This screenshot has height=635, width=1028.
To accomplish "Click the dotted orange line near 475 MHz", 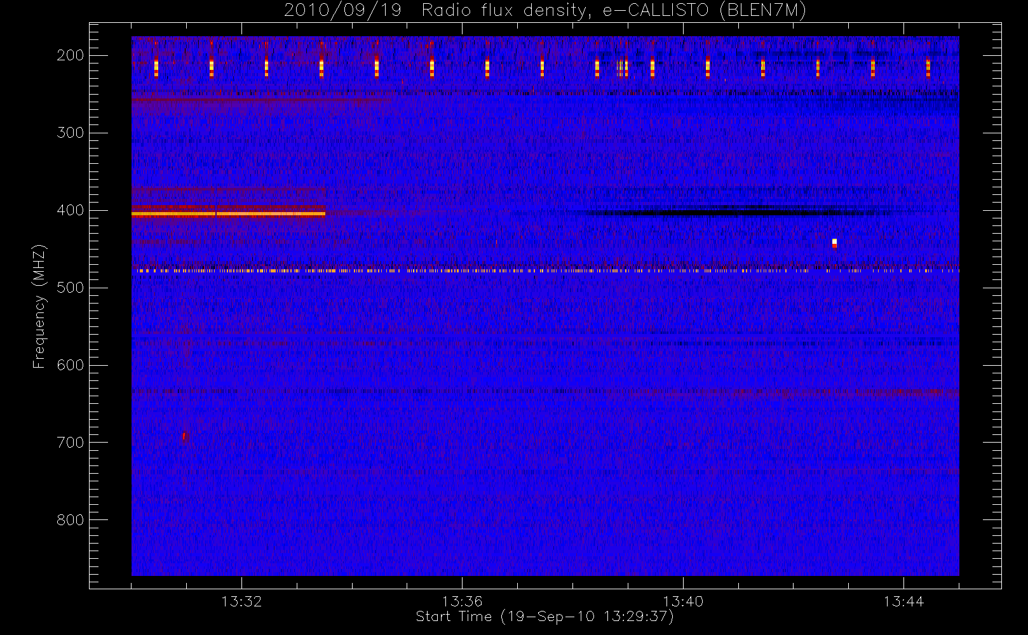I will pos(545,271).
